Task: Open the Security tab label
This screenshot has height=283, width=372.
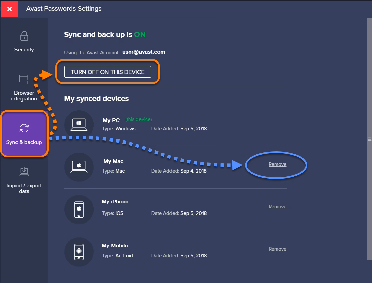Action: pos(24,50)
